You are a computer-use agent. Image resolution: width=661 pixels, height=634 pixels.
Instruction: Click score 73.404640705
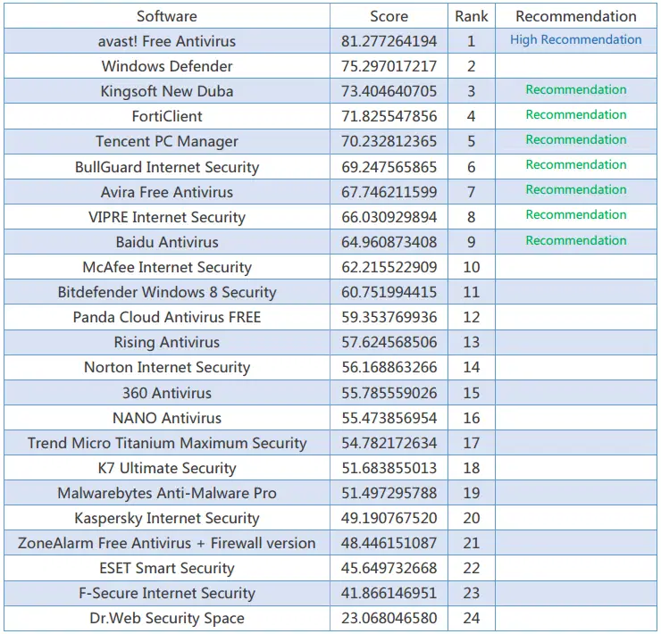coord(389,91)
